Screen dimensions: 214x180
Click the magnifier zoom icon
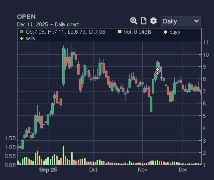tap(133, 21)
